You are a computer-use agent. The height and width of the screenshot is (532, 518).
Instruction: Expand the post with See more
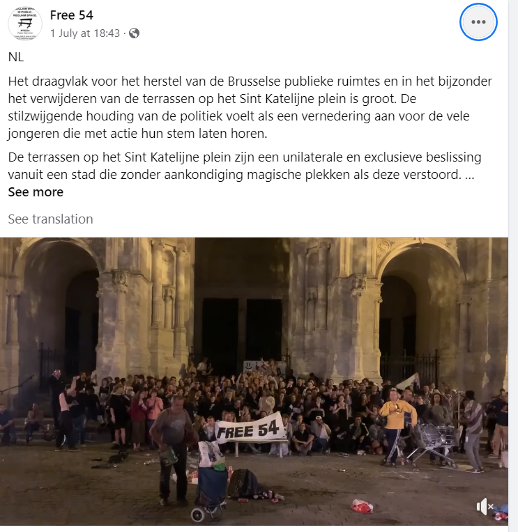click(x=36, y=192)
